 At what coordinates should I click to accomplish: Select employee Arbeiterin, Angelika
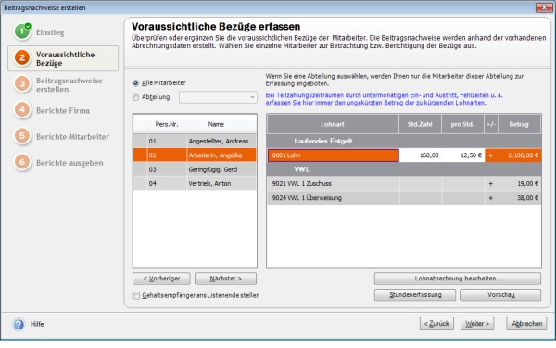tap(195, 155)
